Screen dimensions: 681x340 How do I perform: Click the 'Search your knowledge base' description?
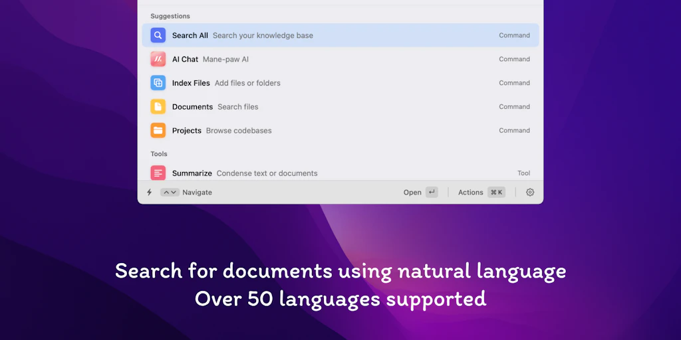tap(263, 36)
